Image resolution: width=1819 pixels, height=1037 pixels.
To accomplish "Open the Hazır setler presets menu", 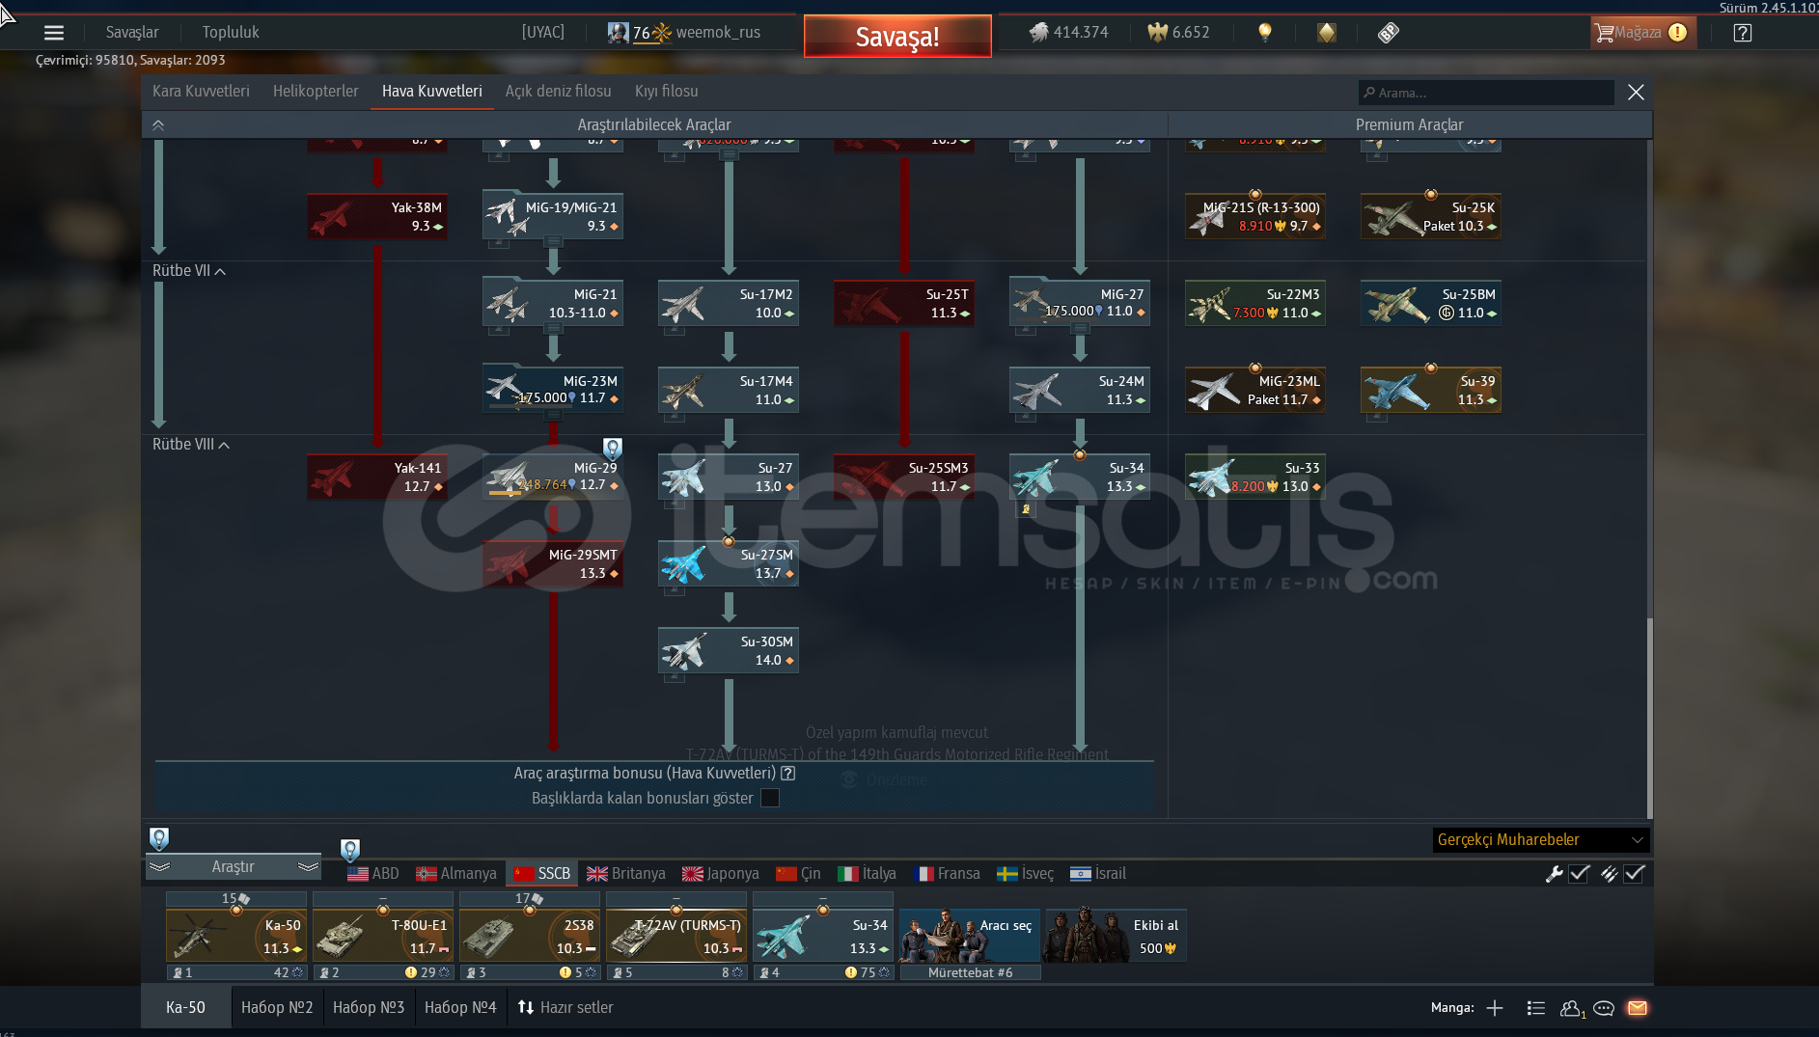I will tap(565, 1007).
